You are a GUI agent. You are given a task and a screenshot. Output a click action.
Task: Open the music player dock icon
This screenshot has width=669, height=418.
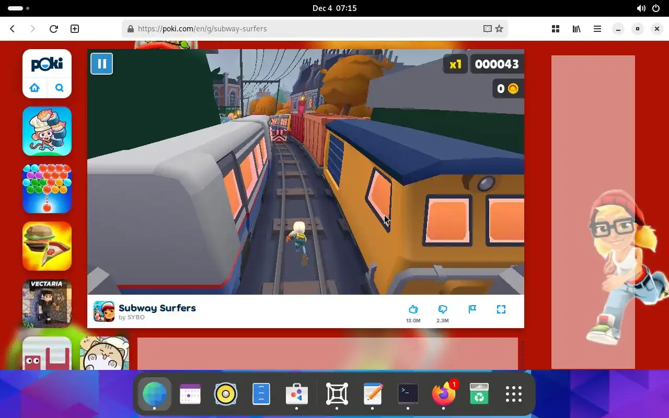226,394
